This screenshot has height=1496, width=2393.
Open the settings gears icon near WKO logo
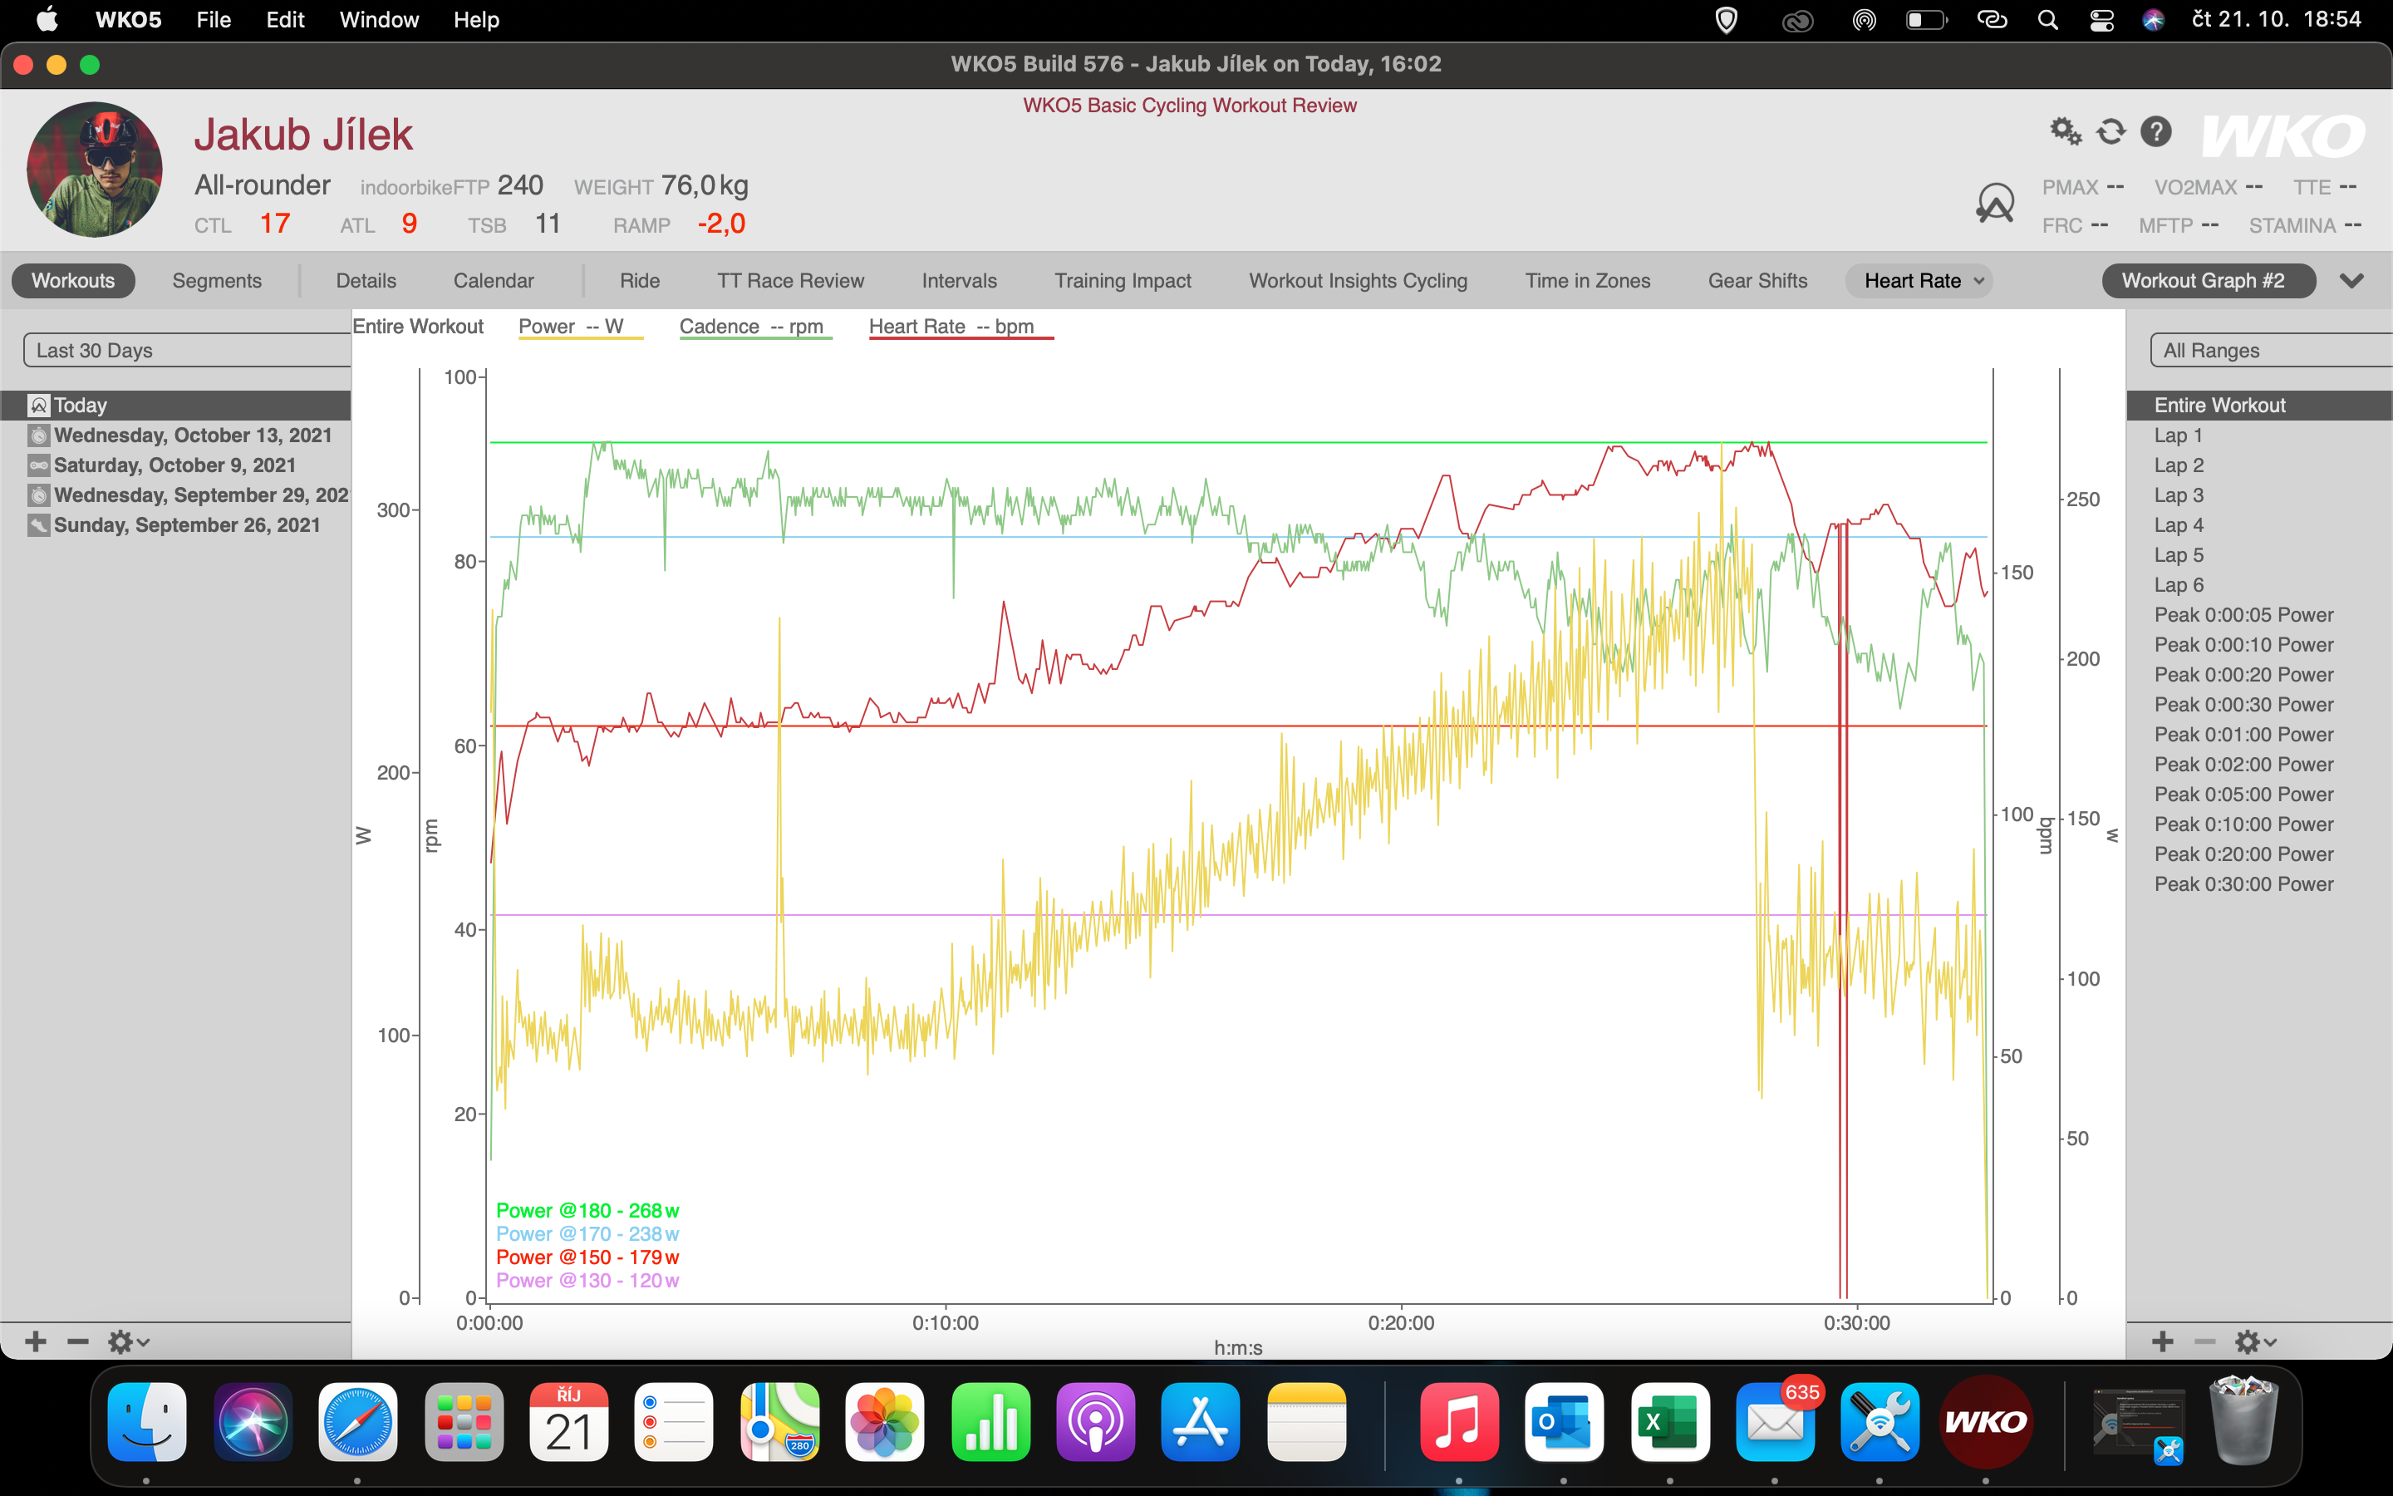(2066, 130)
